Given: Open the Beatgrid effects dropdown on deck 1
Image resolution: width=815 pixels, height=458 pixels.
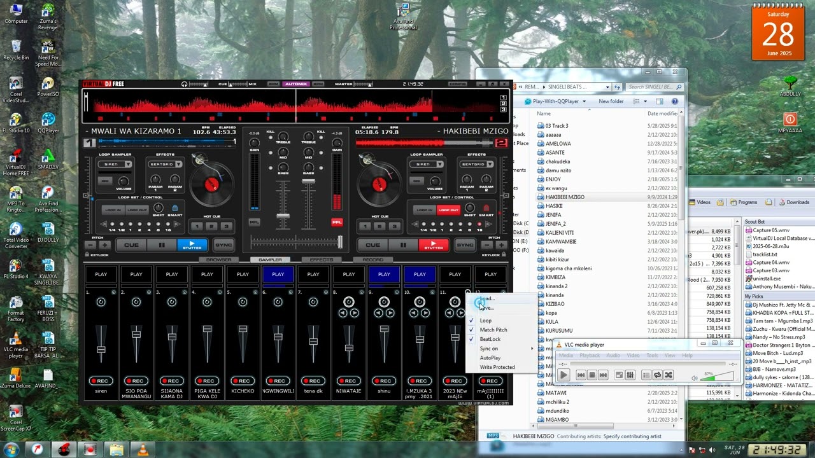Looking at the screenshot, I should coord(178,164).
